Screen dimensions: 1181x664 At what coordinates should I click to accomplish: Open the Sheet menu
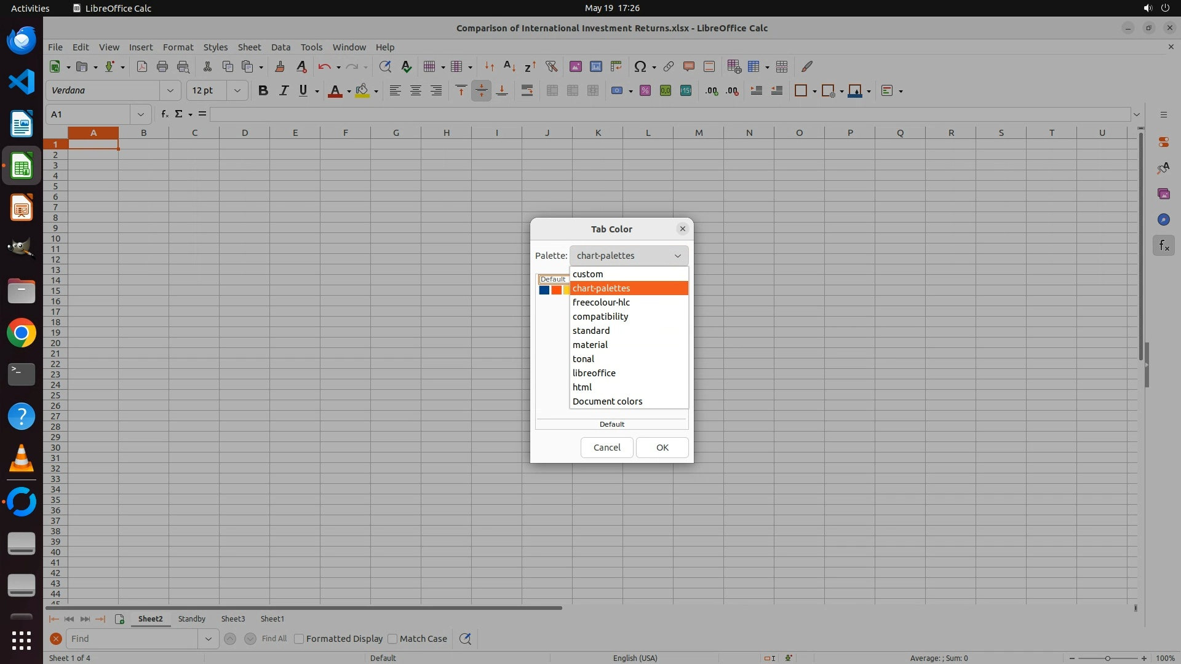point(249,47)
